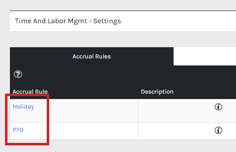This screenshot has height=152, width=236.
Task: Click the Description column header
Action: pos(157,92)
